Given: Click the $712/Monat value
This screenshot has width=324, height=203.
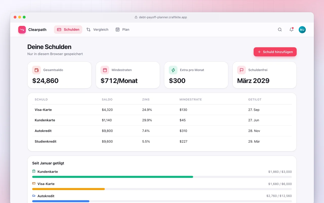Looking at the screenshot, I should (x=119, y=81).
